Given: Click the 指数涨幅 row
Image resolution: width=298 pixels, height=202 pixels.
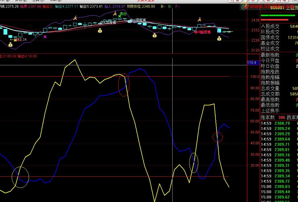Looking at the screenshot, I should pyautogui.click(x=279, y=77).
